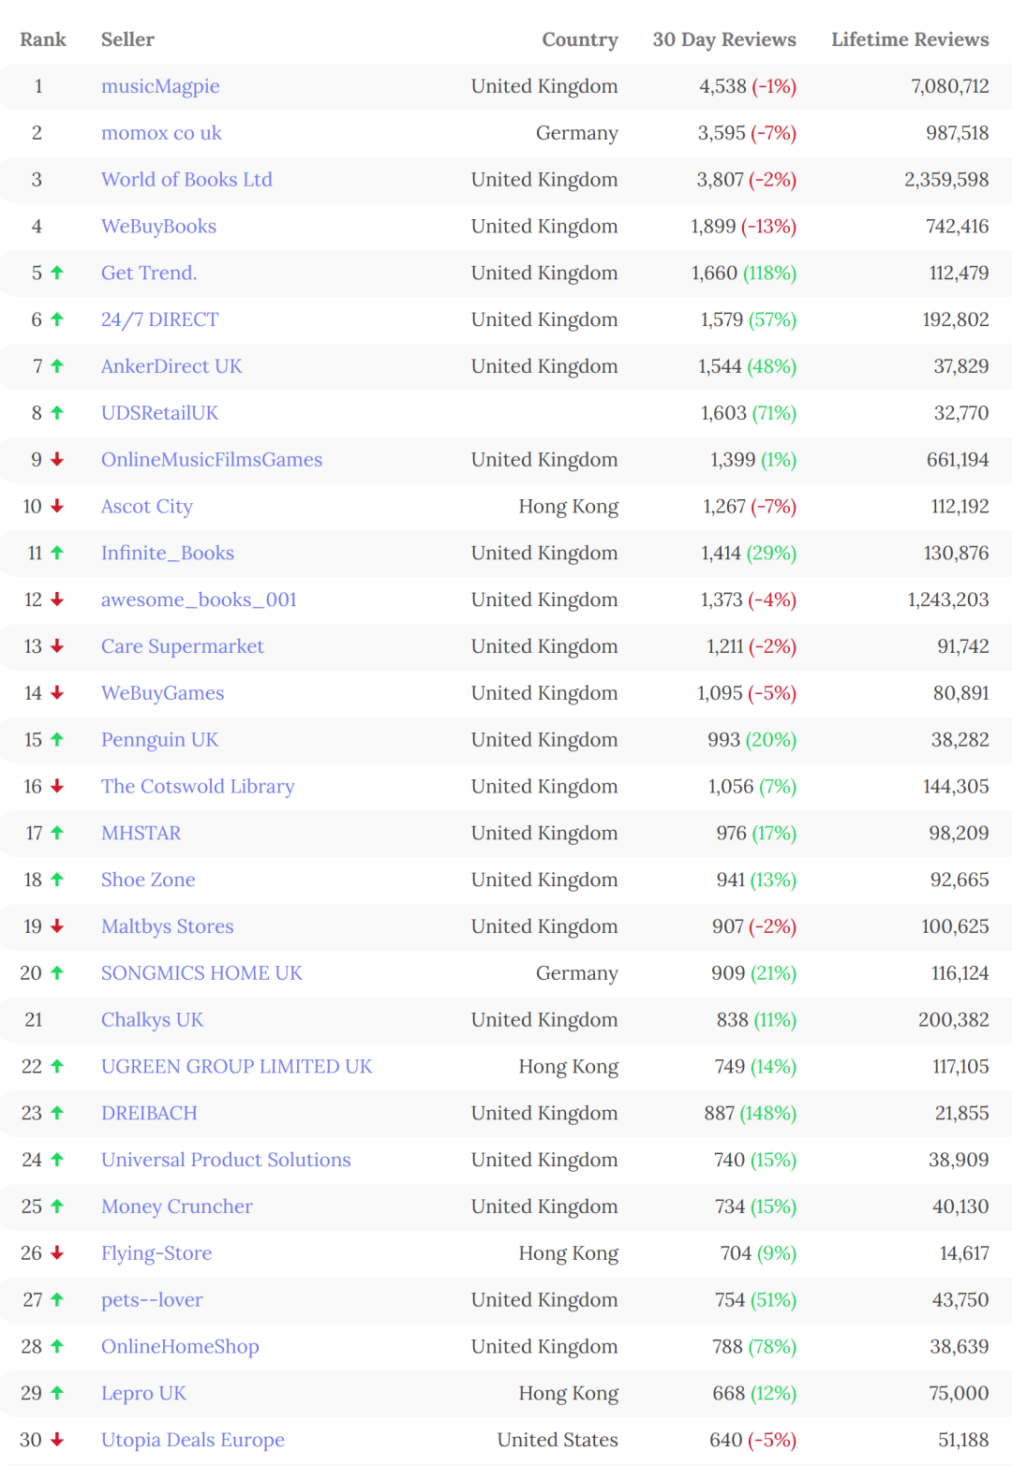Open WeBuyBooks seller profile
The height and width of the screenshot is (1466, 1012).
coord(158,227)
